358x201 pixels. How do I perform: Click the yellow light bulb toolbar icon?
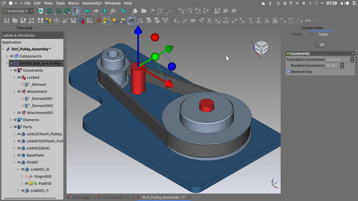[115, 21]
